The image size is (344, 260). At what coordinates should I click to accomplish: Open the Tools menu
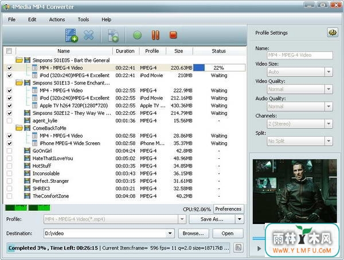(x=83, y=19)
